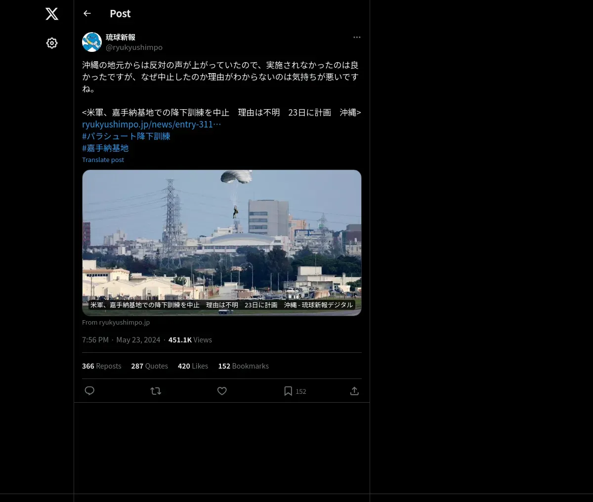Click the reply speech bubble icon

coord(89,391)
